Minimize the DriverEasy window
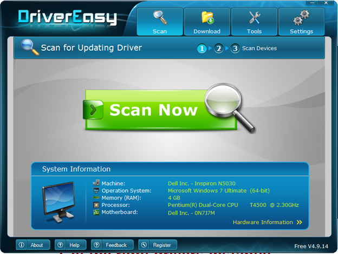Screen dimensions: 338x254 [x=312, y=3]
